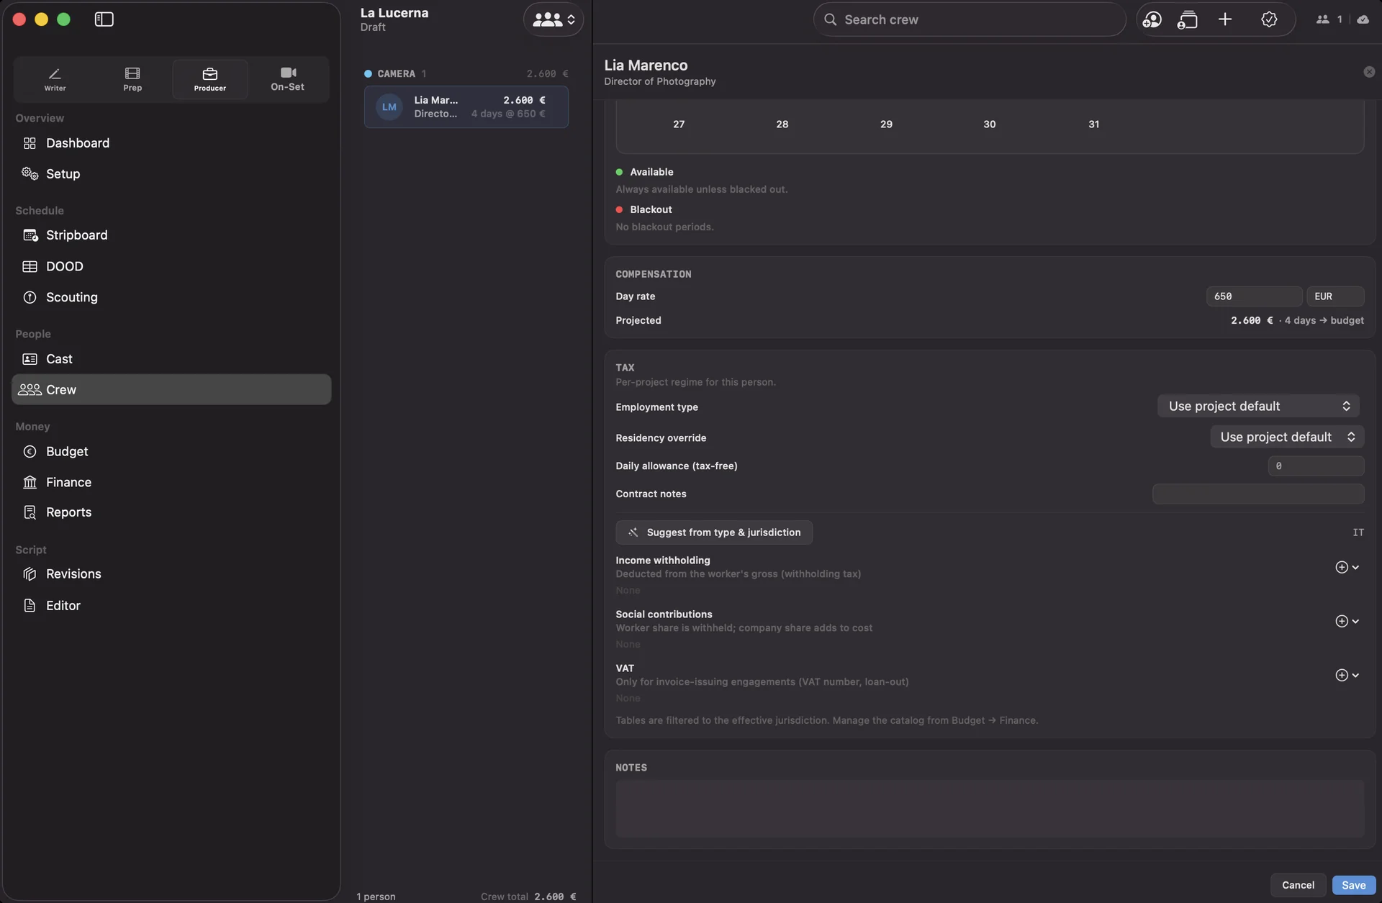The height and width of the screenshot is (903, 1382).
Task: Click the verification badge toolbar icon
Action: coord(1269,19)
